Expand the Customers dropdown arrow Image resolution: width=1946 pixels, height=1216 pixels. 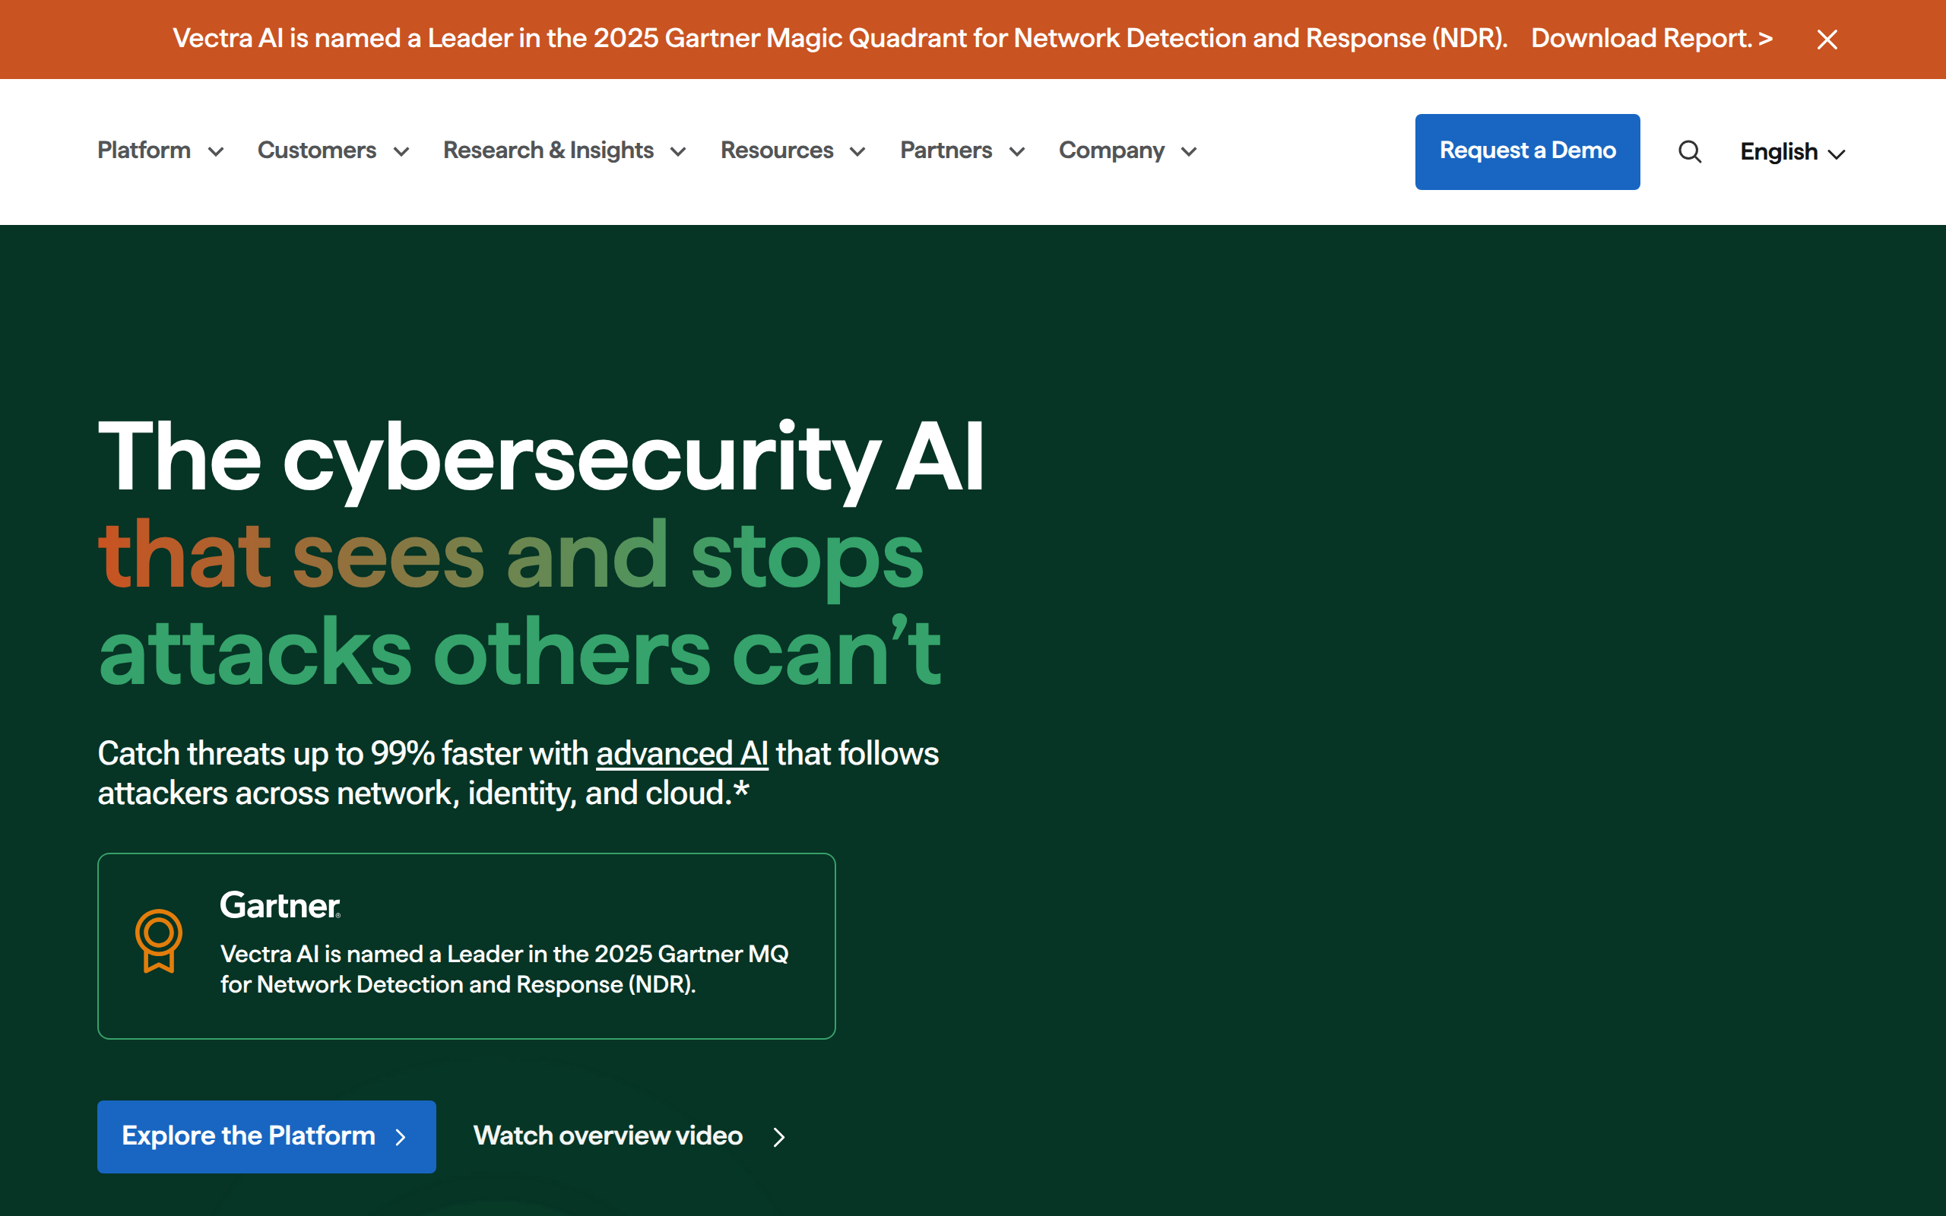[401, 151]
